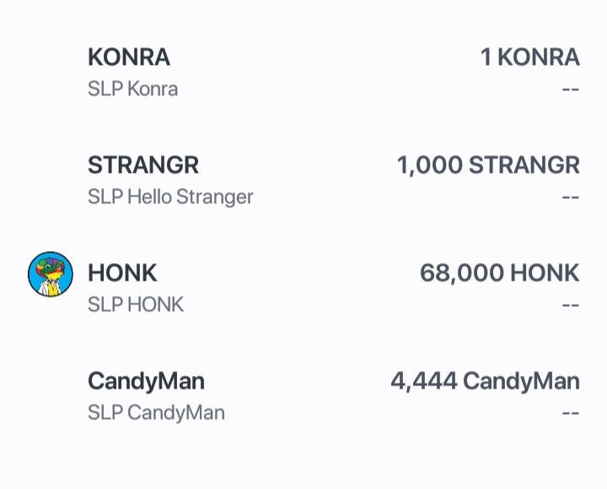Image resolution: width=607 pixels, height=489 pixels.
Task: Tap the SLP HONK subtitle
Action: [136, 304]
